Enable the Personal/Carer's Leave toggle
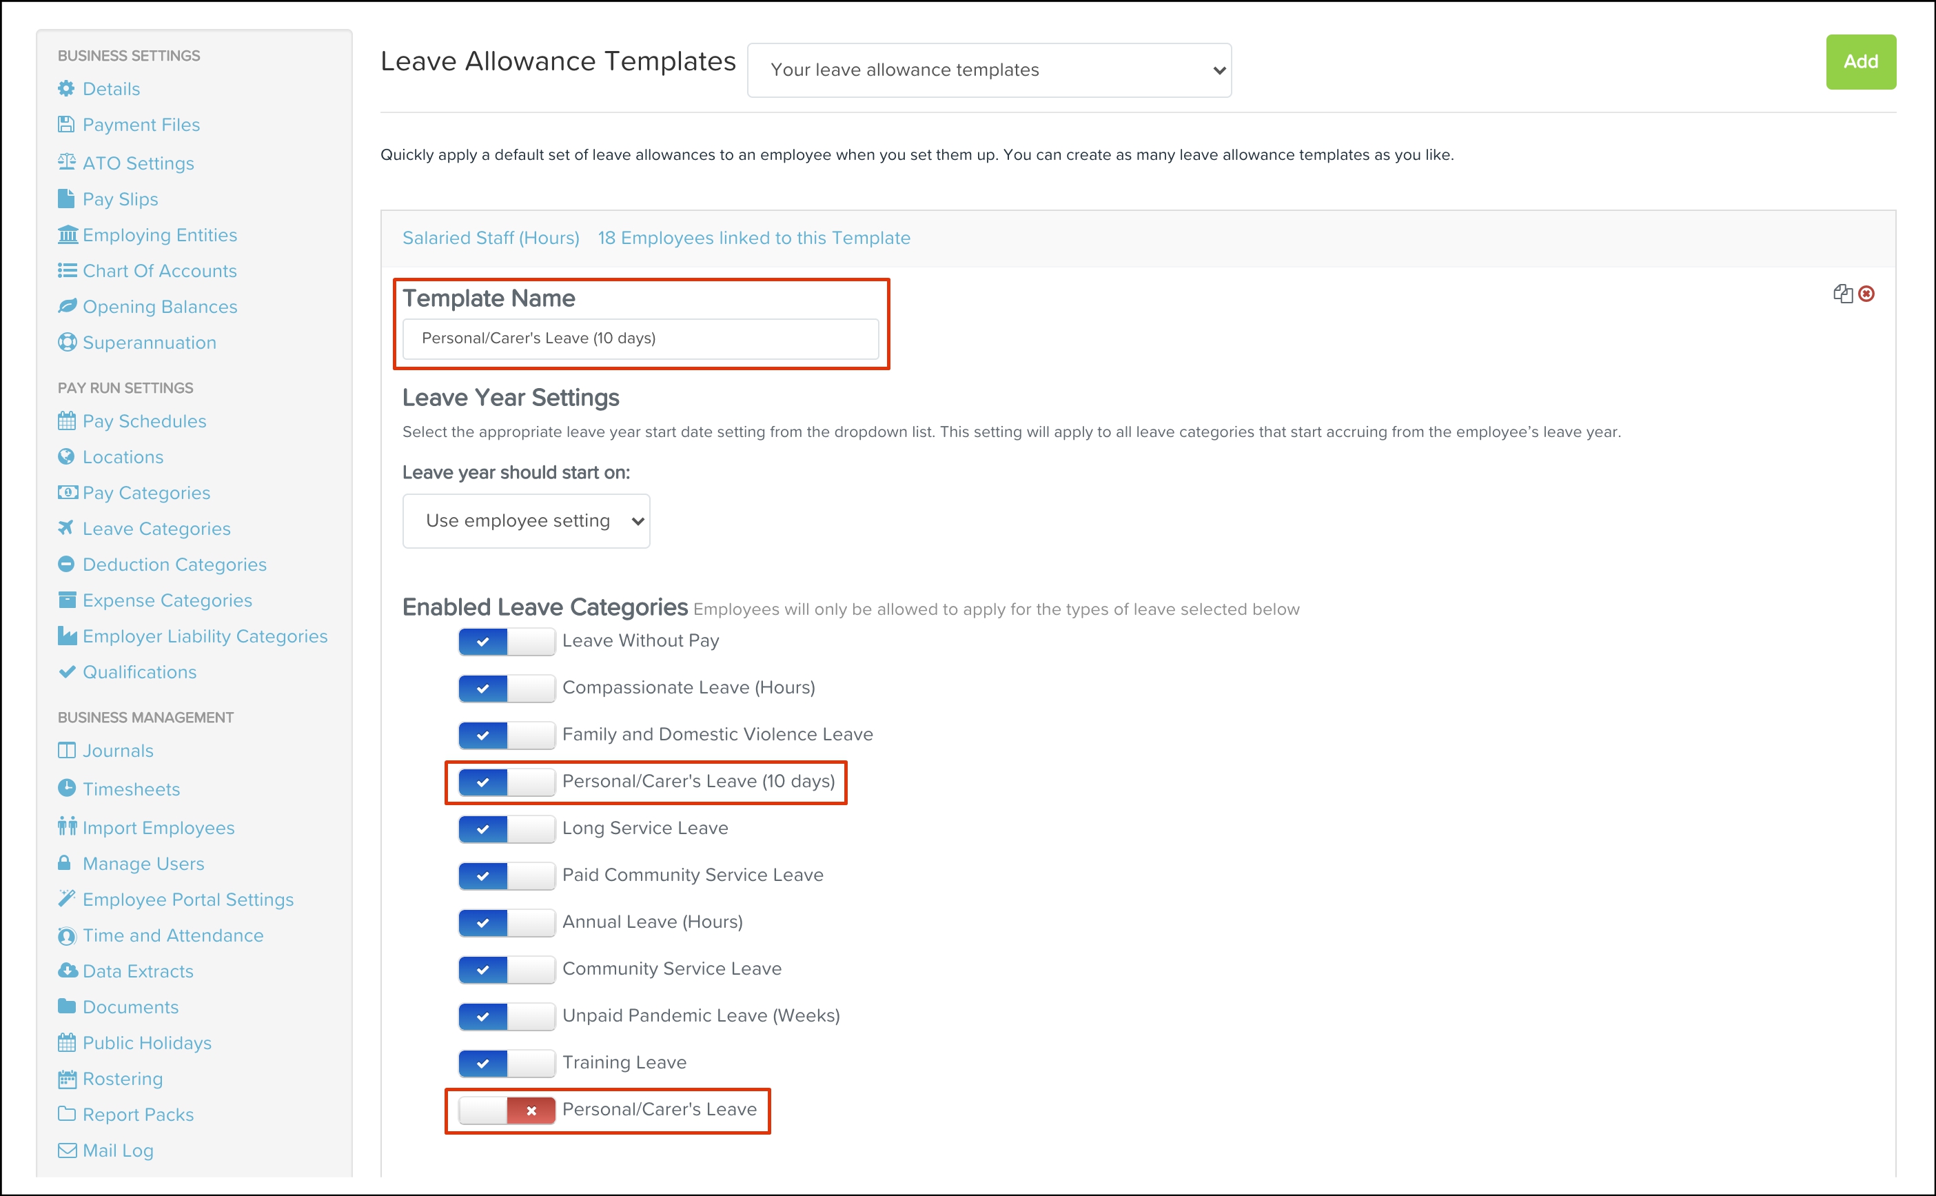1936x1196 pixels. pos(506,1110)
